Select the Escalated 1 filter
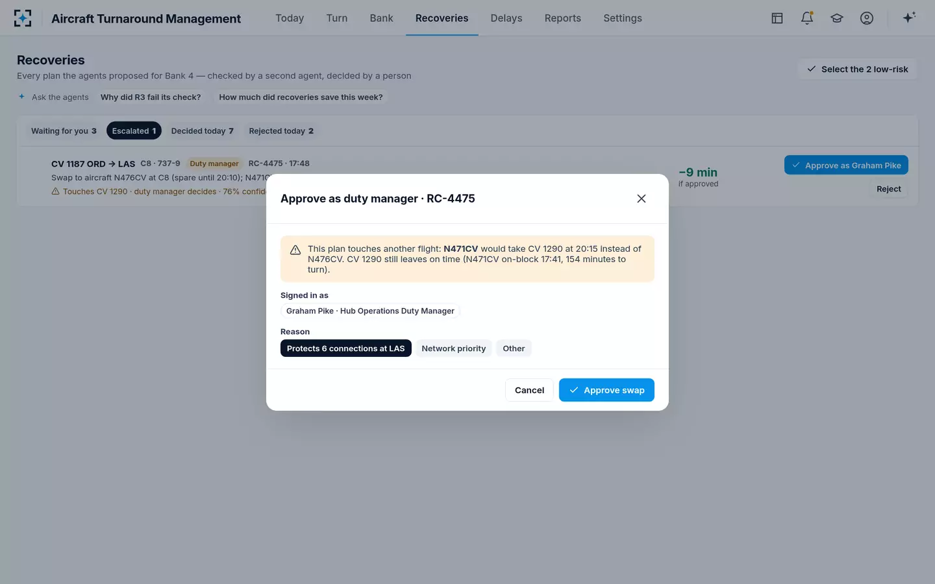Viewport: 935px width, 584px height. [134, 130]
